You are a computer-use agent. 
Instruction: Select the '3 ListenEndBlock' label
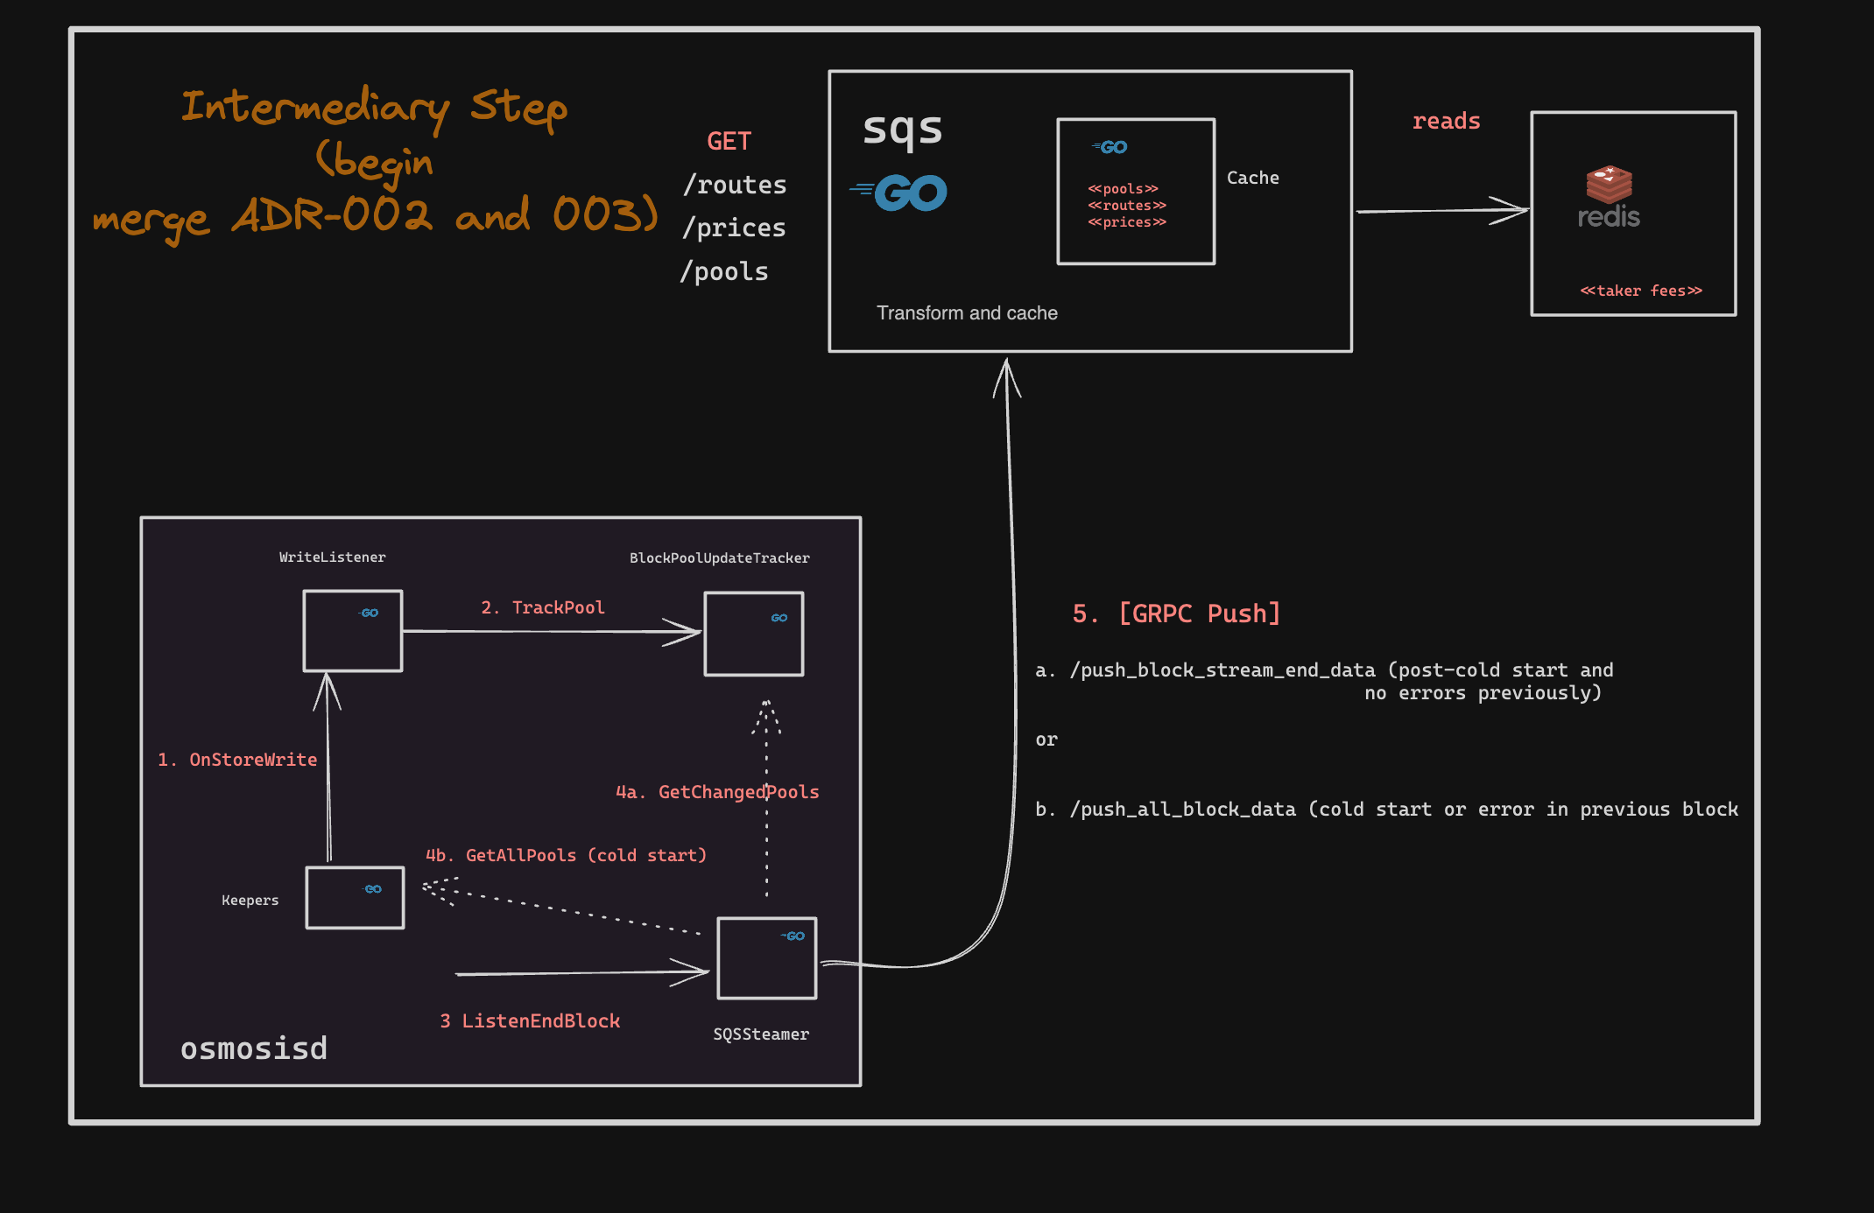[x=530, y=1020]
